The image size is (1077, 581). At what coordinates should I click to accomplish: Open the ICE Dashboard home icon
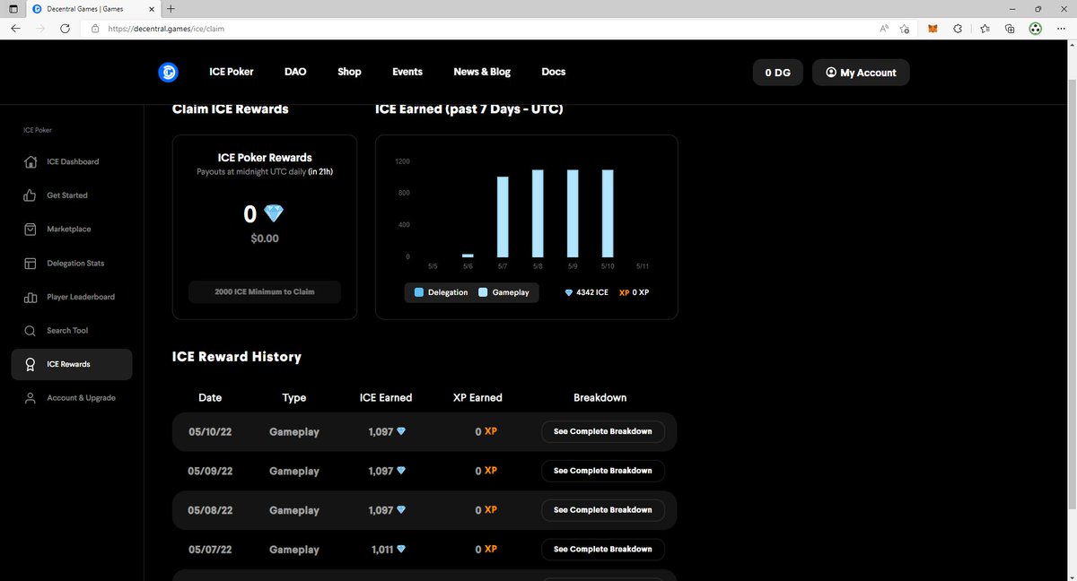tap(30, 161)
